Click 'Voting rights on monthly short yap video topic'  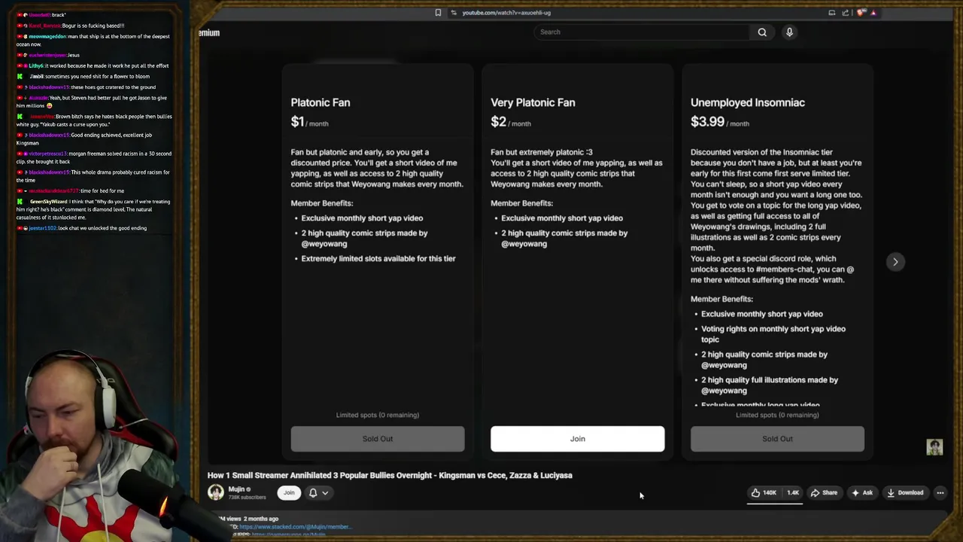tap(773, 334)
